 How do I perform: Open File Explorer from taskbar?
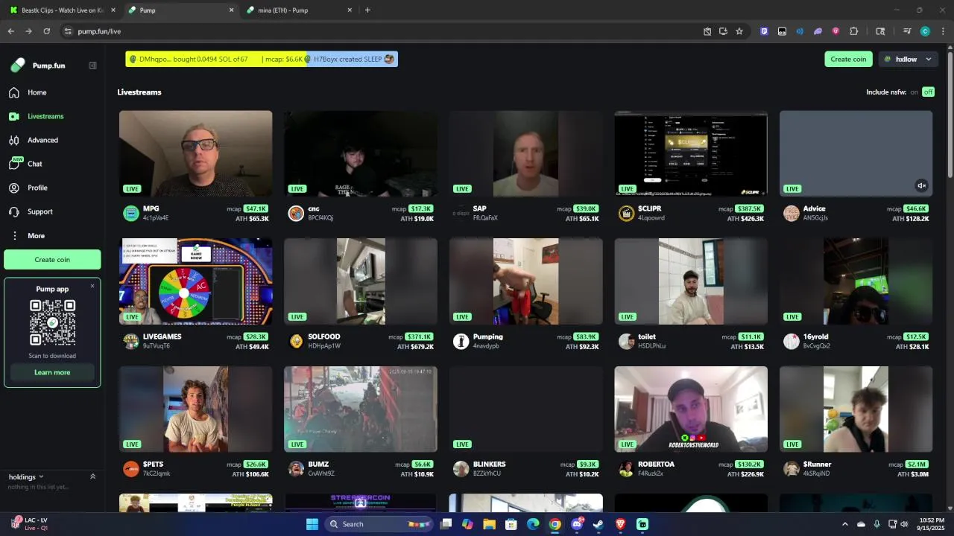tap(489, 524)
